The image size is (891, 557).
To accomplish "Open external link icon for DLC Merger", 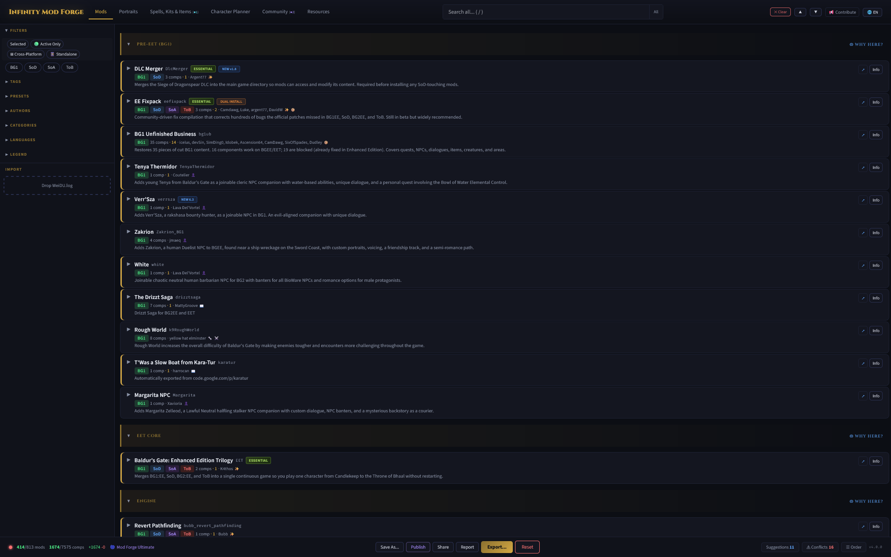I will point(863,70).
